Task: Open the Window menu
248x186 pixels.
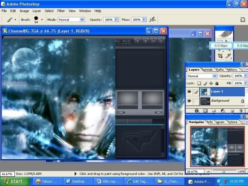Action: tap(85, 11)
